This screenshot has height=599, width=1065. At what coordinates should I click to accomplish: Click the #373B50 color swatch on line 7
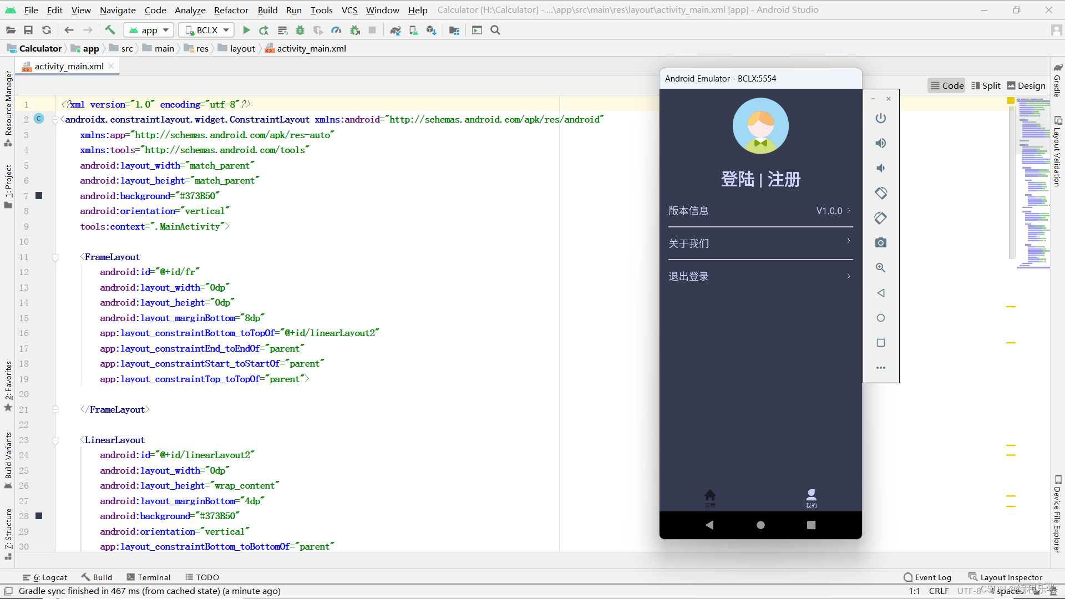click(39, 196)
